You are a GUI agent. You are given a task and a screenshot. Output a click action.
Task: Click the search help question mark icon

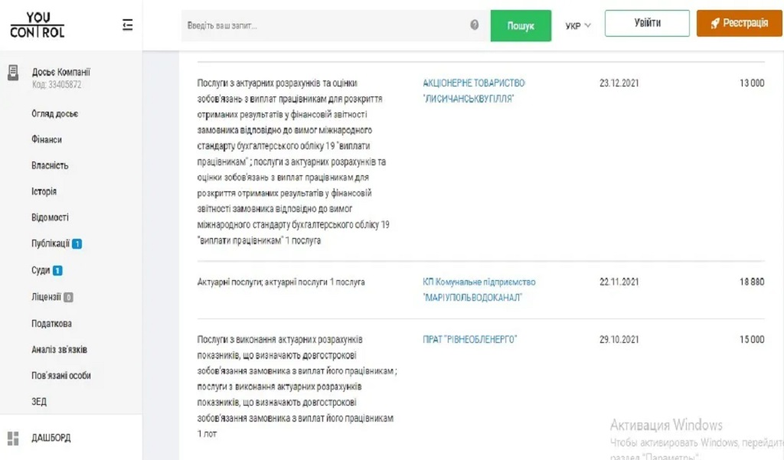[475, 25]
